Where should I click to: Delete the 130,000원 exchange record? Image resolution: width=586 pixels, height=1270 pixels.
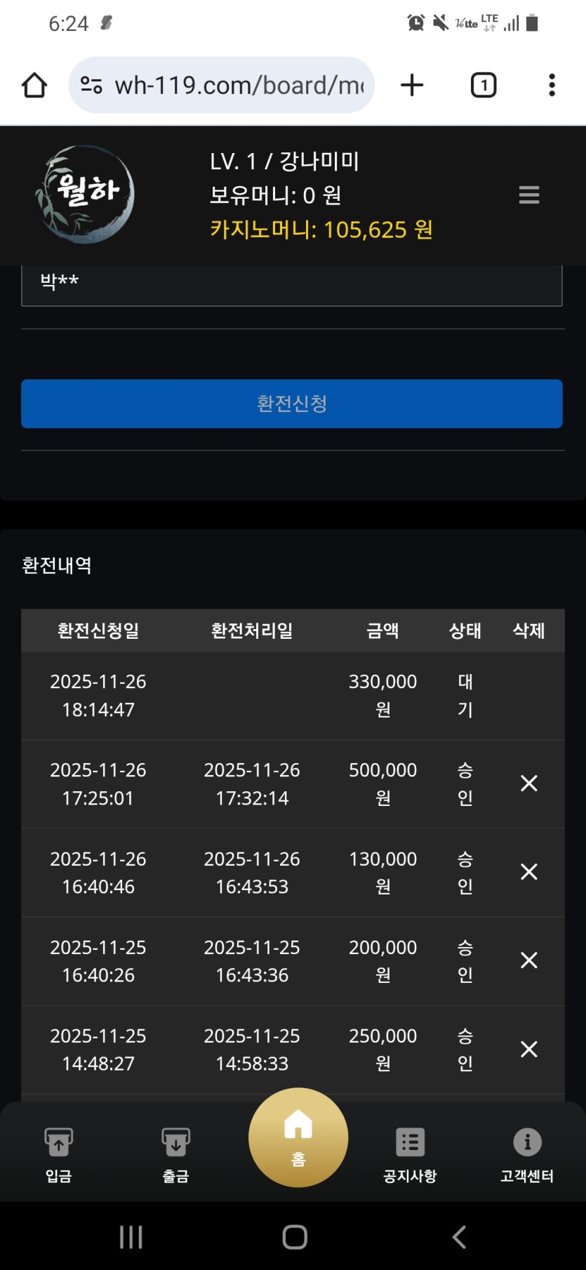(x=528, y=872)
